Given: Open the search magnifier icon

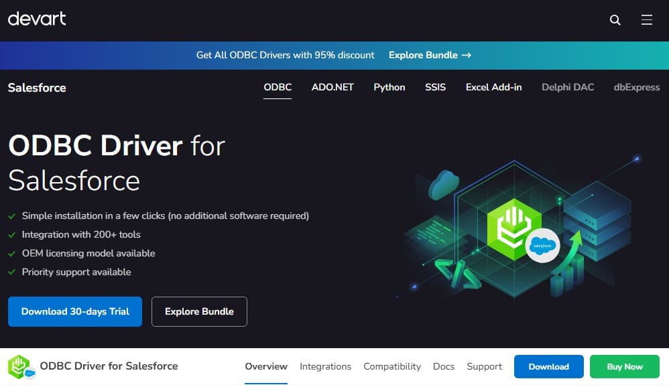Looking at the screenshot, I should 615,20.
